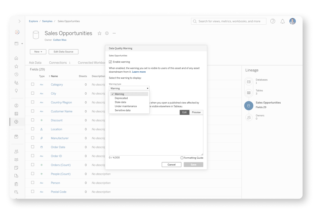This screenshot has width=313, height=214.
Task: Switch to the Preview tab
Action: 196,112
